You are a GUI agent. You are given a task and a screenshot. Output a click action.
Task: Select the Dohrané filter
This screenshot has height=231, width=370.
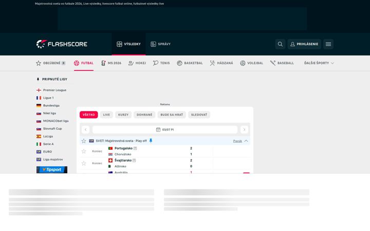[x=144, y=115]
